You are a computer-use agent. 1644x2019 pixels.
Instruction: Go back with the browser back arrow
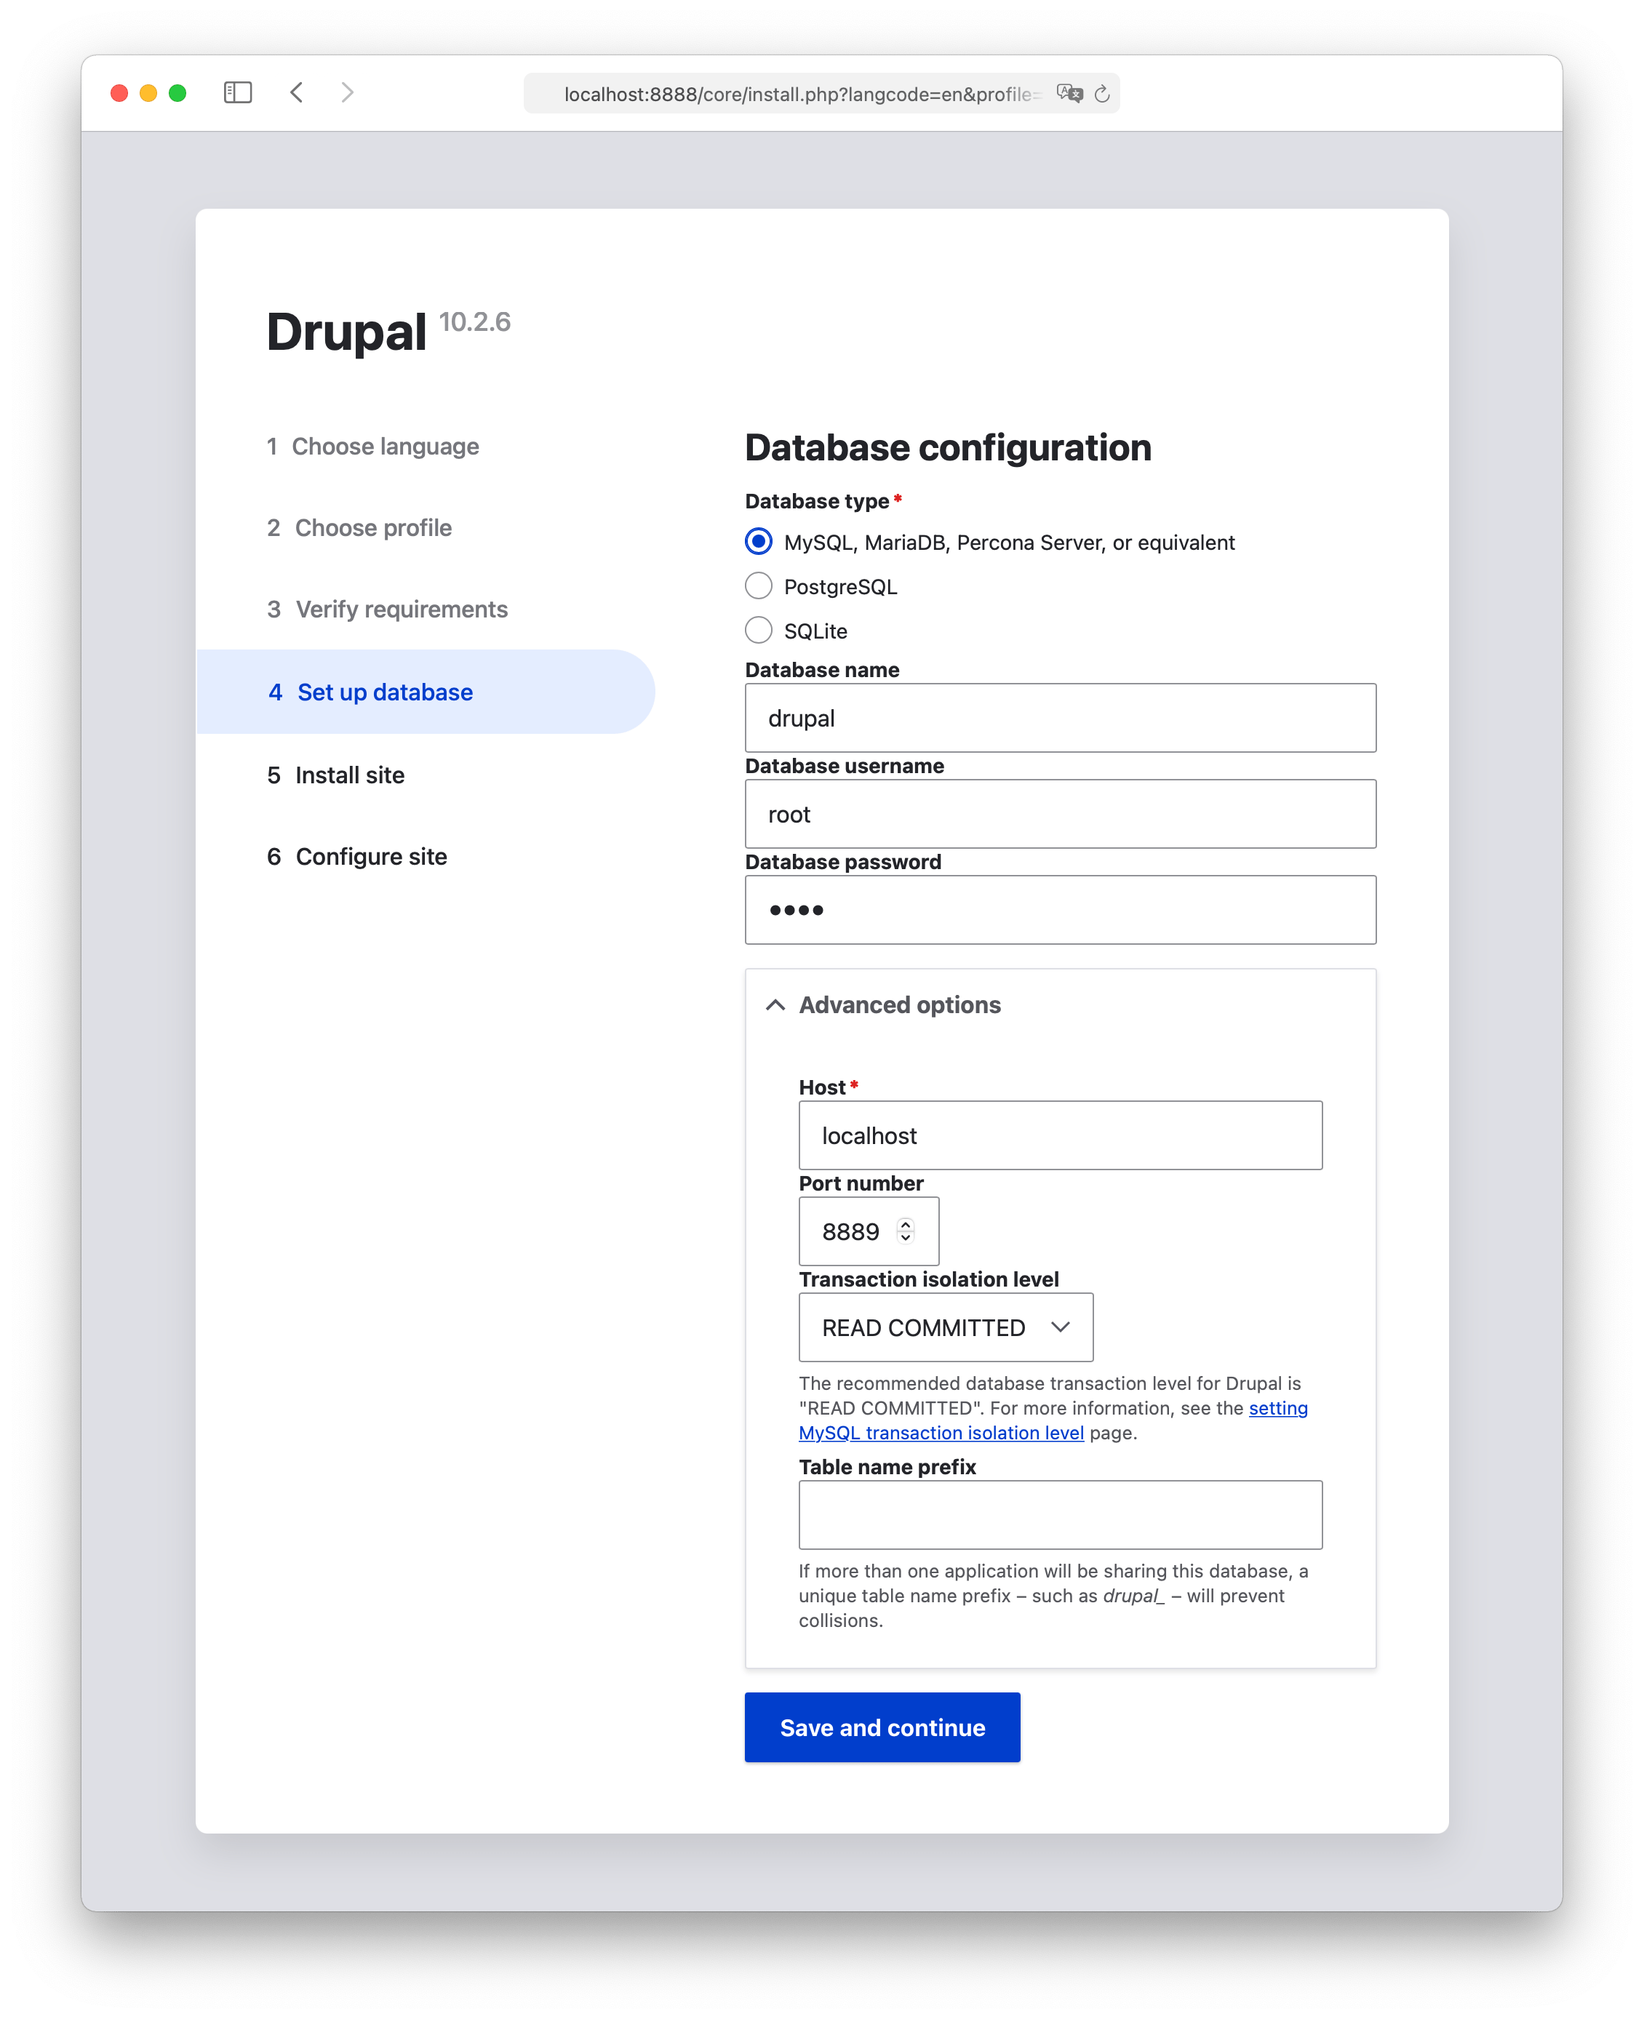[x=296, y=93]
